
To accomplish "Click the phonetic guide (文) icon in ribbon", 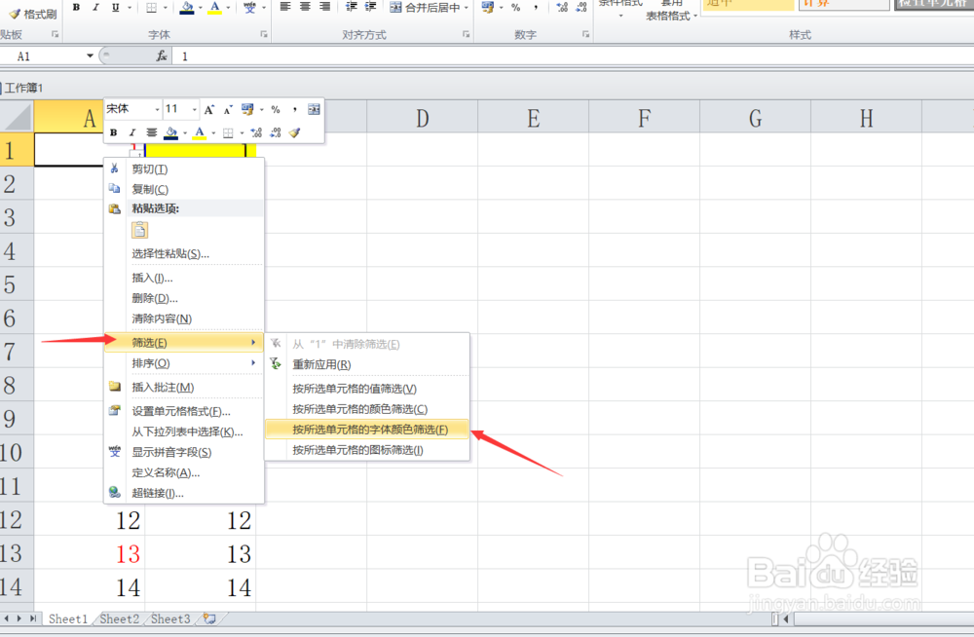I will pyautogui.click(x=249, y=8).
